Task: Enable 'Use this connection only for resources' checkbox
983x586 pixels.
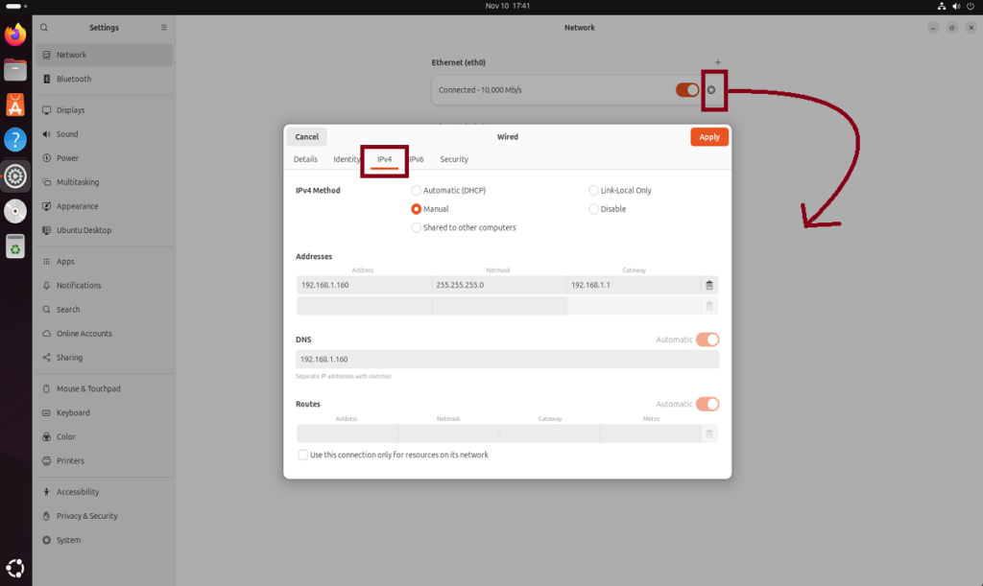Action: pos(303,455)
